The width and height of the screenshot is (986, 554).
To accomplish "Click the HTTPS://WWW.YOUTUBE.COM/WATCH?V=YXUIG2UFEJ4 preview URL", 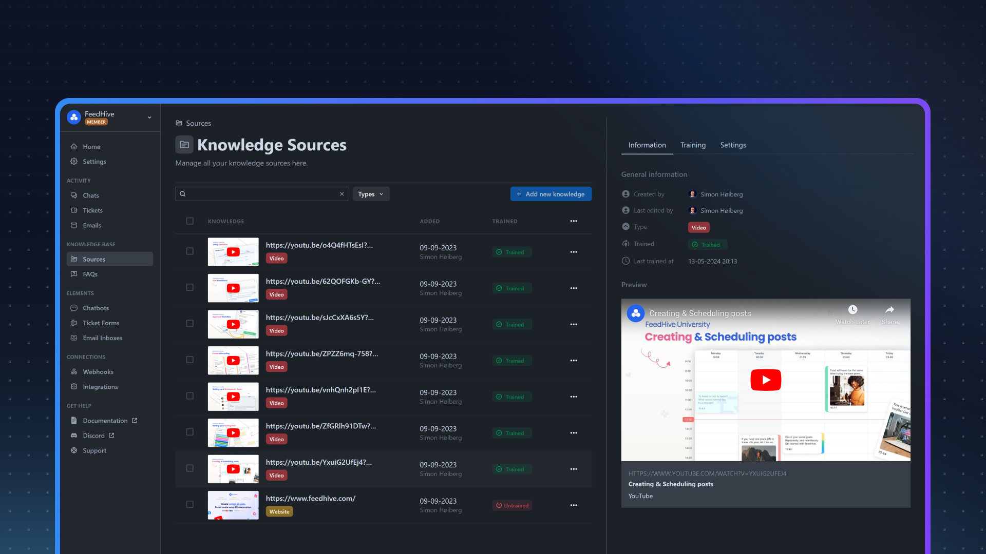I will pos(707,473).
